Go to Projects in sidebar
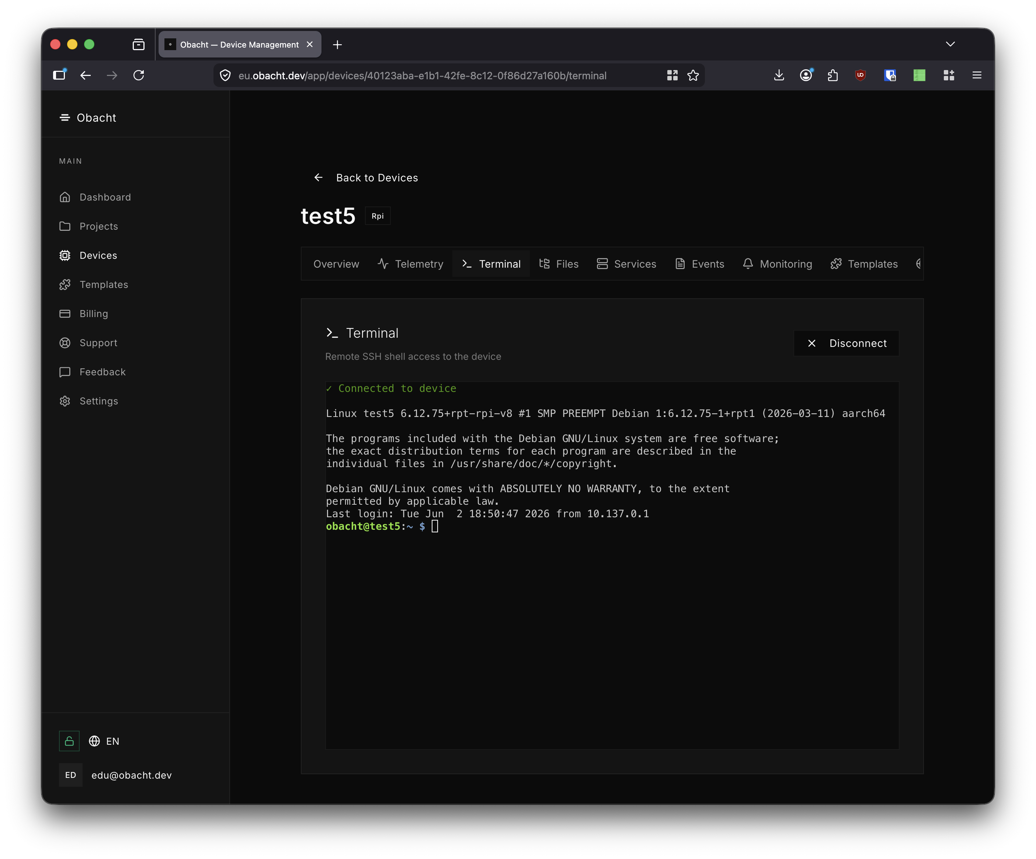Screen dimensions: 1036x859 point(89,226)
